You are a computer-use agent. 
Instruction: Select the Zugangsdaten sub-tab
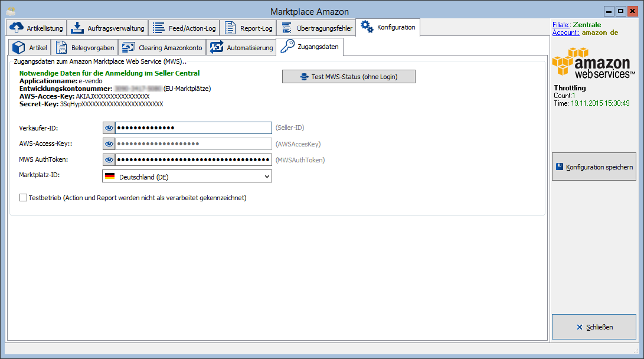(310, 47)
